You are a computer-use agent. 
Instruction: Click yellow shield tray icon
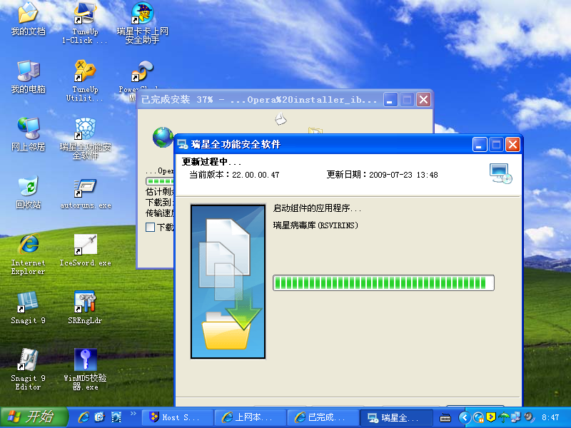coord(491,417)
